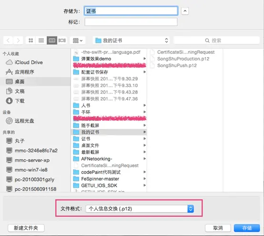Screen dimensions: 264x236
Task: Click CertificateSi...ningRequest in middle column
Action: pos(109,166)
